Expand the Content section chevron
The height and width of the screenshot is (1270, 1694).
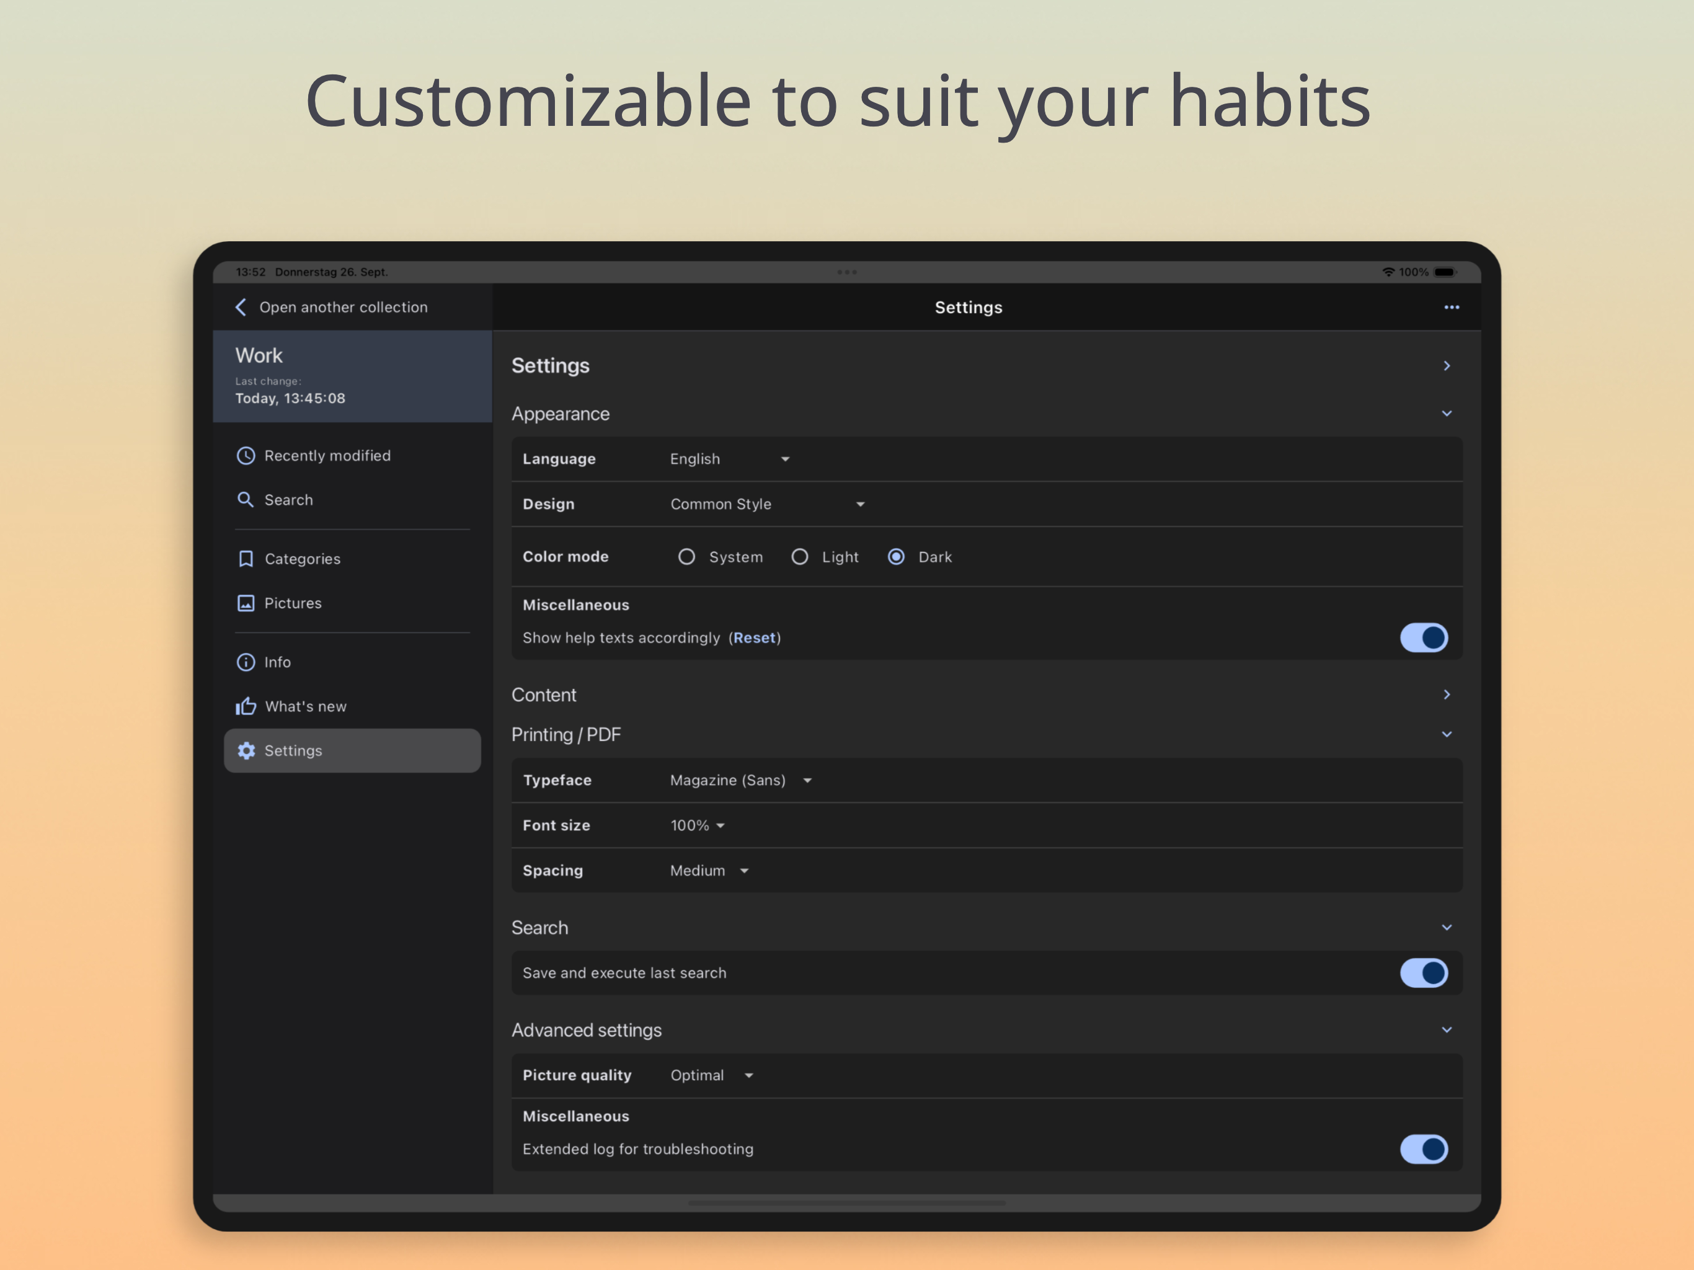(x=1447, y=695)
